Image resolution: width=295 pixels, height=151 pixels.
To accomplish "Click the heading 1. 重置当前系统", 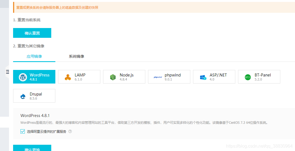I will click(27, 20).
